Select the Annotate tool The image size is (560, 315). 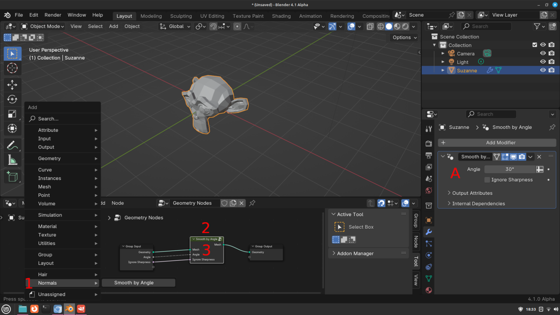click(12, 145)
